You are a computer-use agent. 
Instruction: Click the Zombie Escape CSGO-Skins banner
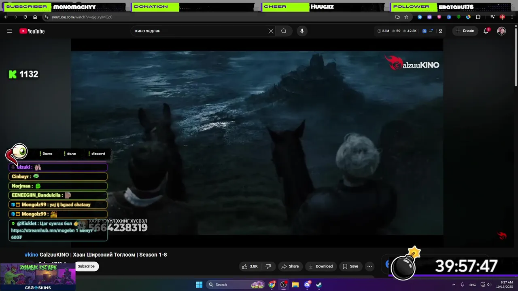pyautogui.click(x=38, y=277)
